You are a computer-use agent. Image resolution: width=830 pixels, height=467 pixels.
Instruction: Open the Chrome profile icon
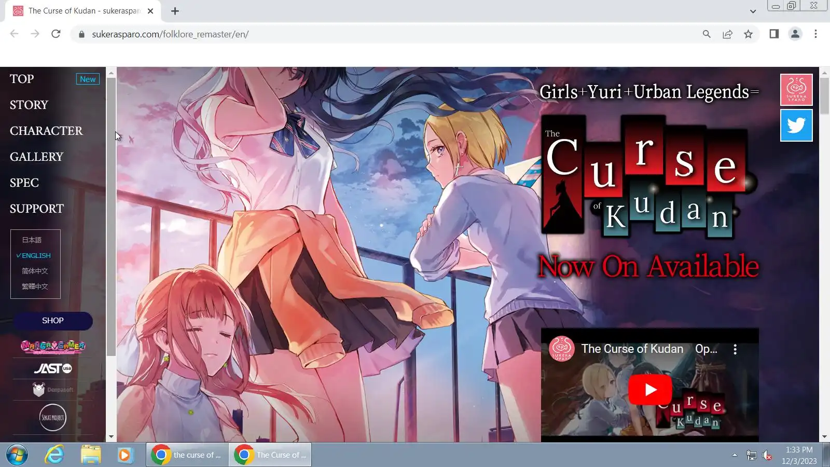point(795,34)
